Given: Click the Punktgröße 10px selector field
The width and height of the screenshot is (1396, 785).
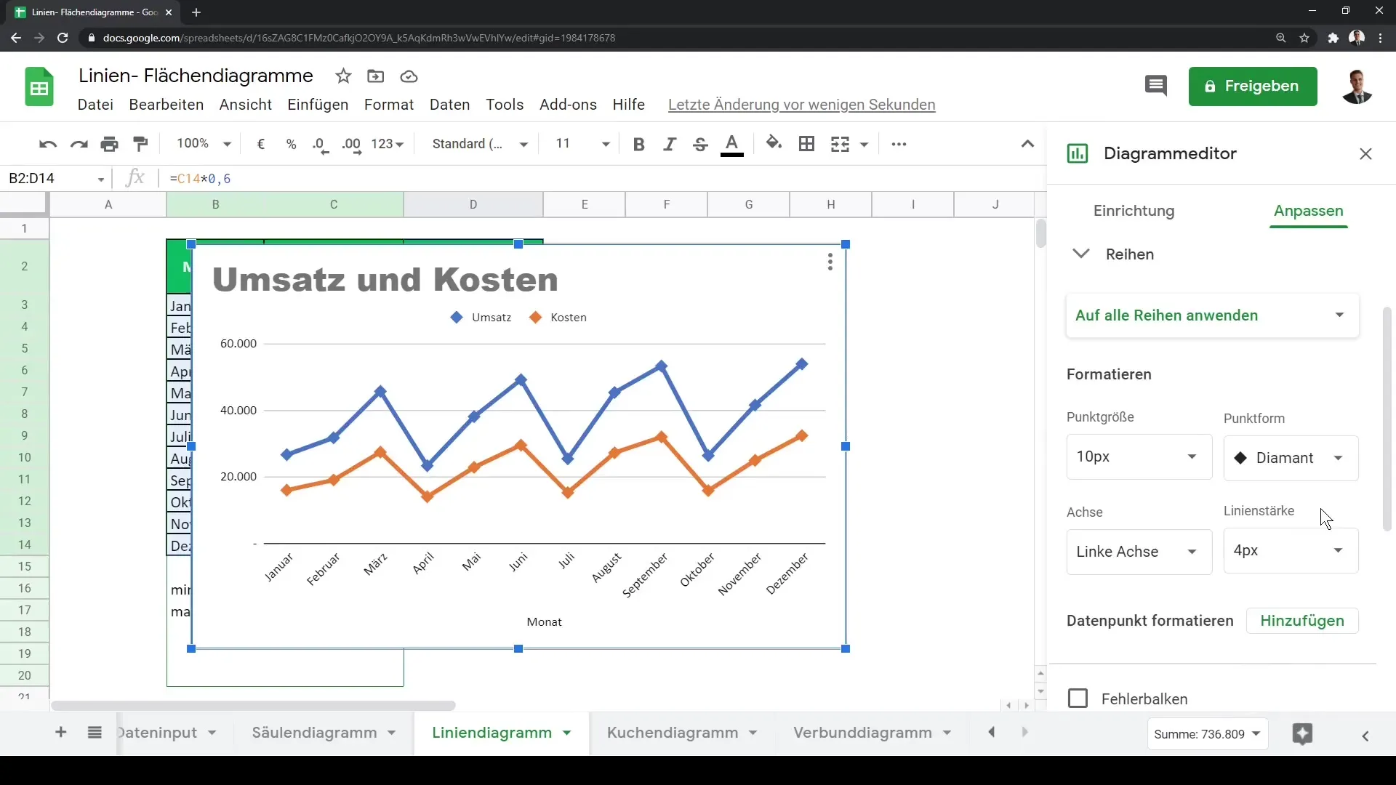Looking at the screenshot, I should [x=1136, y=456].
